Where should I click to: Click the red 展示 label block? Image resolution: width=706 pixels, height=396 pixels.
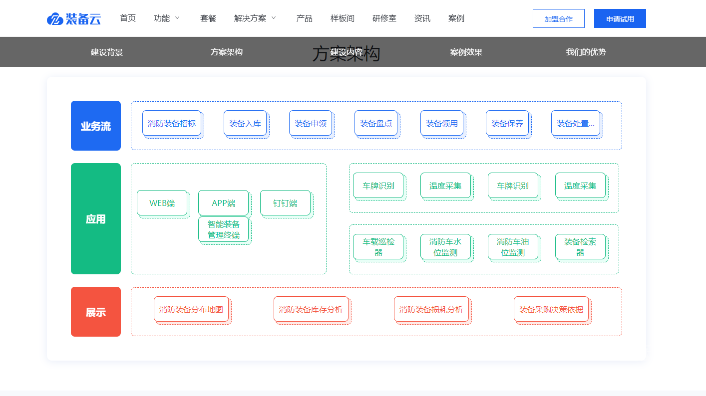tap(96, 312)
